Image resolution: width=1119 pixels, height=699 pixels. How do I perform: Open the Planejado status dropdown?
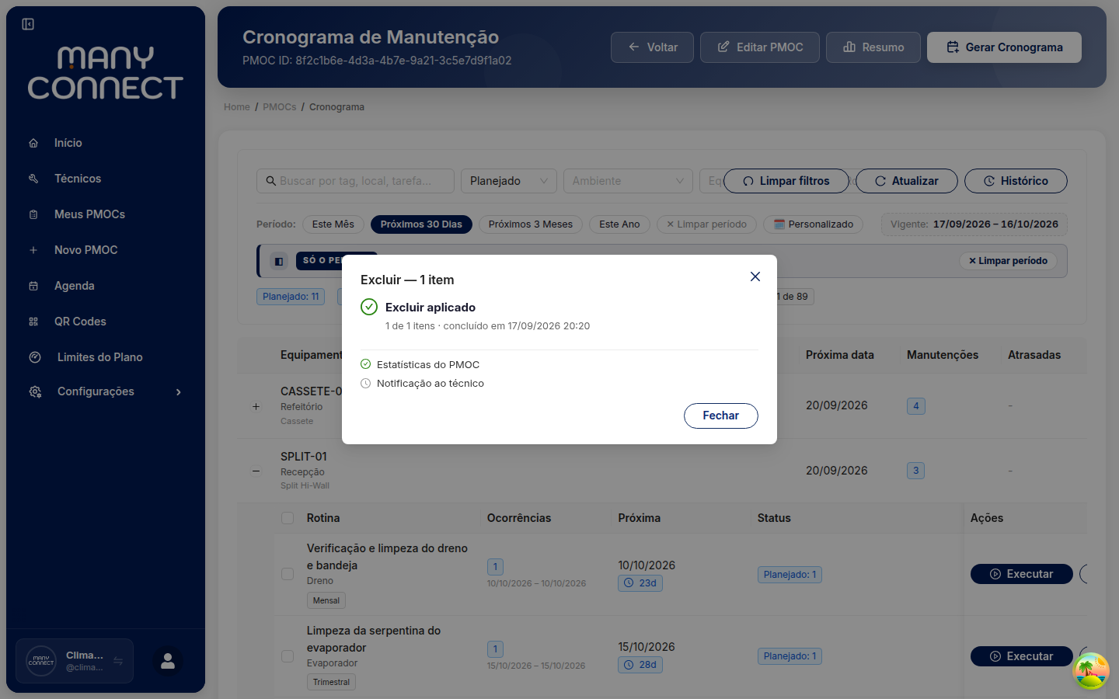(x=509, y=181)
